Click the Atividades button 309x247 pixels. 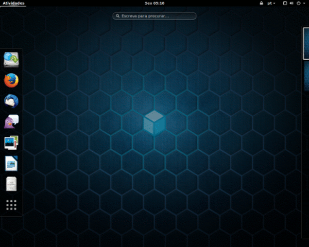13,3
